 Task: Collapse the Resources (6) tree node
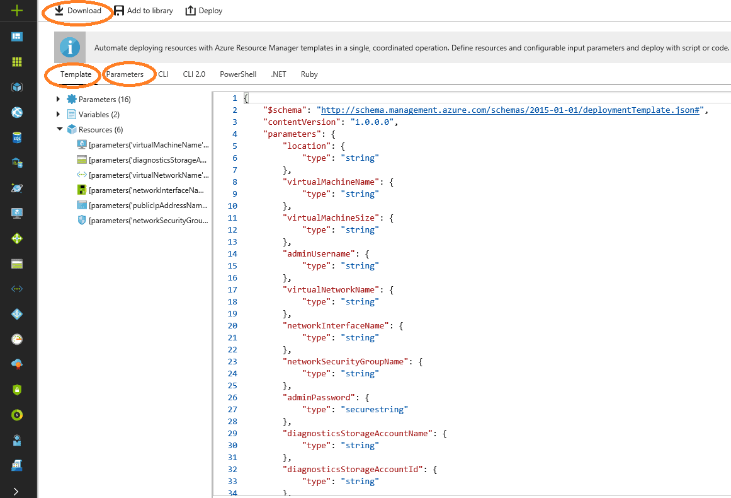point(59,129)
